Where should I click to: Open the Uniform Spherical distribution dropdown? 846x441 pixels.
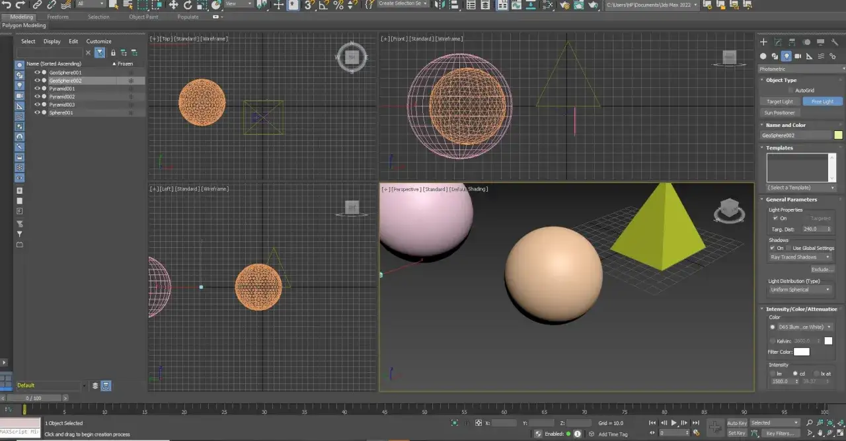pos(800,290)
